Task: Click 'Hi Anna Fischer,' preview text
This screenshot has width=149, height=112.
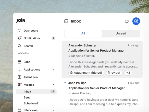Action: [80, 93]
